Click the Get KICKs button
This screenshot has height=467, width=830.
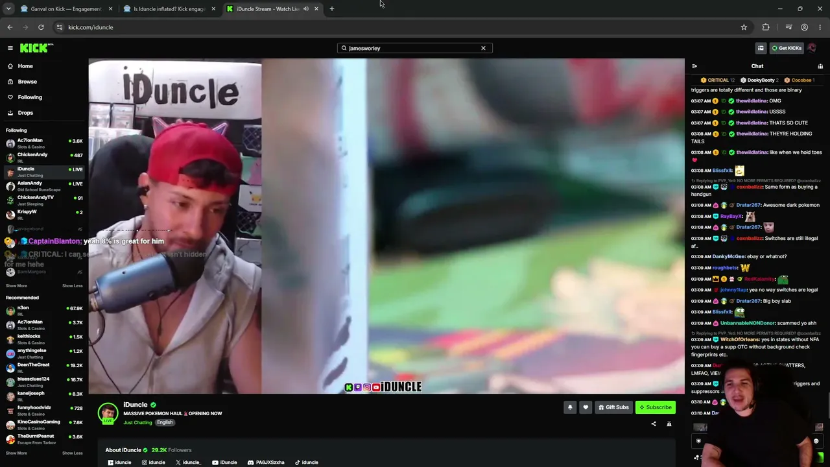787,48
